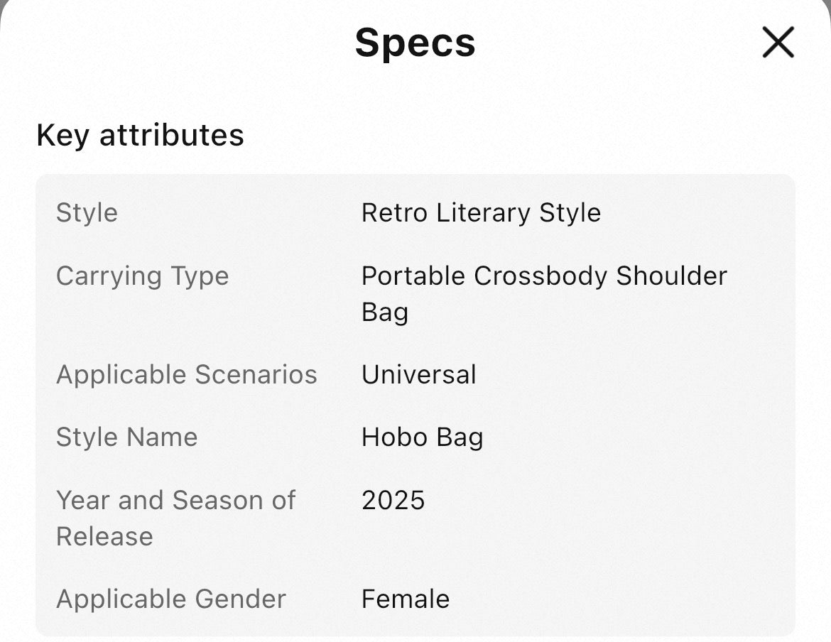Image resolution: width=831 pixels, height=642 pixels.
Task: Tap the Universal value
Action: coord(418,374)
